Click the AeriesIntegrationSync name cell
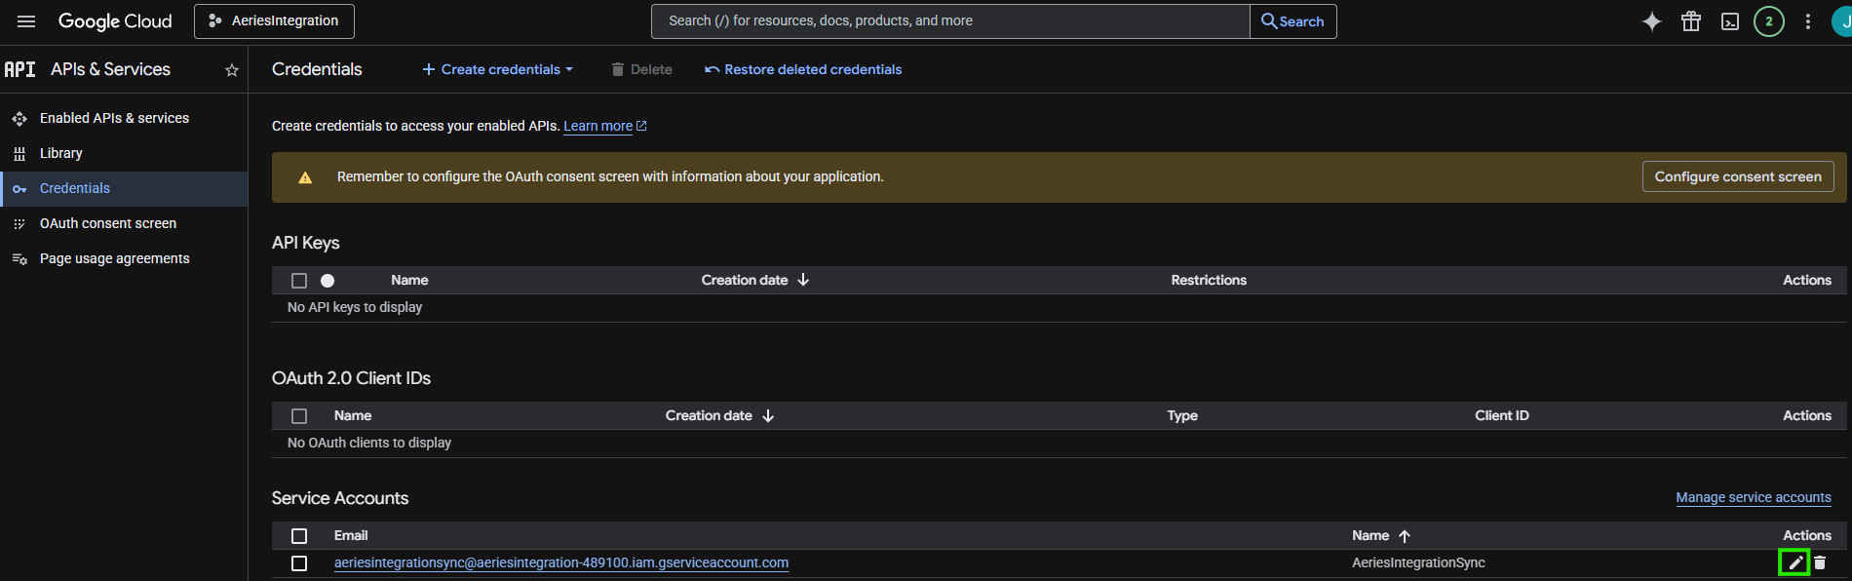1852x581 pixels. click(1418, 562)
